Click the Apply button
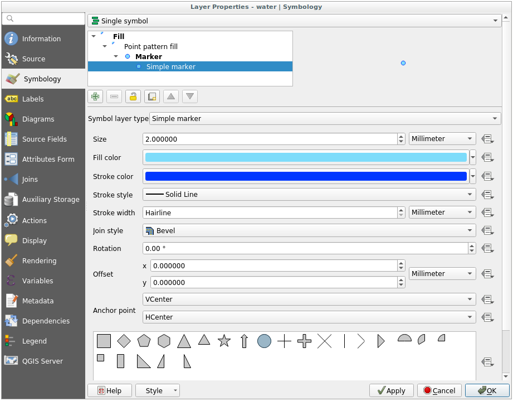The height and width of the screenshot is (401, 513). (x=391, y=390)
